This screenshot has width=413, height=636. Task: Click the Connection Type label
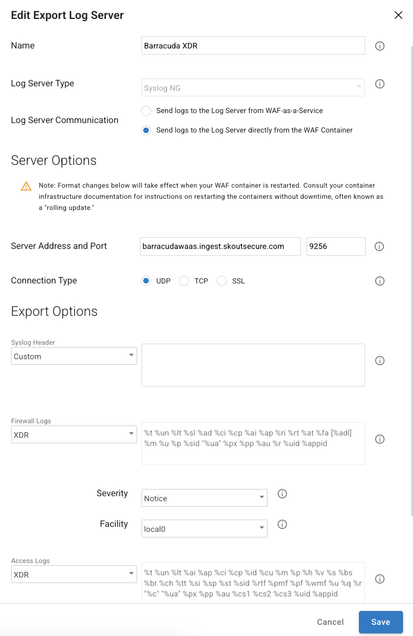(44, 281)
